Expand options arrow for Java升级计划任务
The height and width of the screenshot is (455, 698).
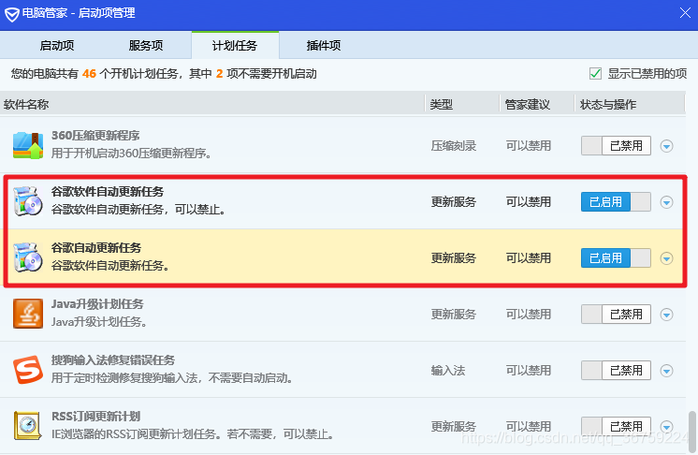[666, 315]
